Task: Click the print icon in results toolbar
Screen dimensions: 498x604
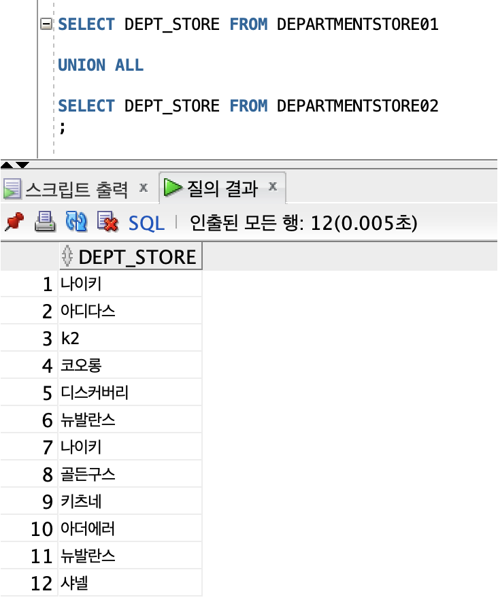Action: (45, 222)
